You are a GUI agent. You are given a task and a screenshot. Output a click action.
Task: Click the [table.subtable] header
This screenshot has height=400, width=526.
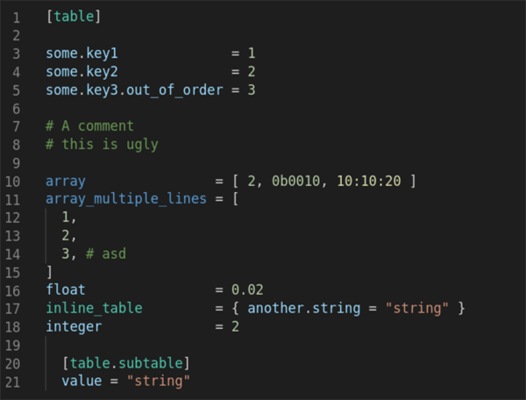pyautogui.click(x=126, y=362)
